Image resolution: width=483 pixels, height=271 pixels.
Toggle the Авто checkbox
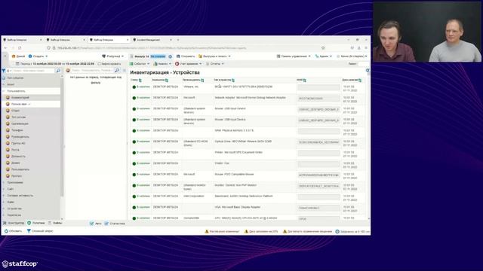tap(91, 224)
